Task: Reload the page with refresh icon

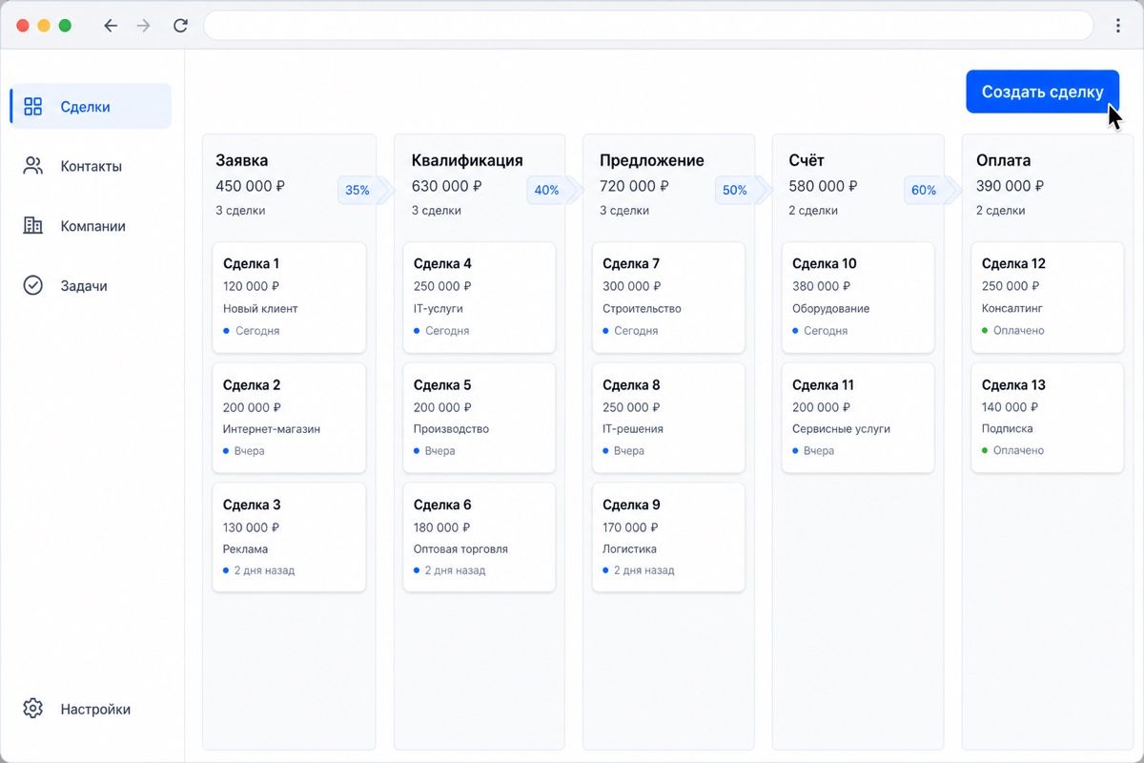Action: coord(180,26)
